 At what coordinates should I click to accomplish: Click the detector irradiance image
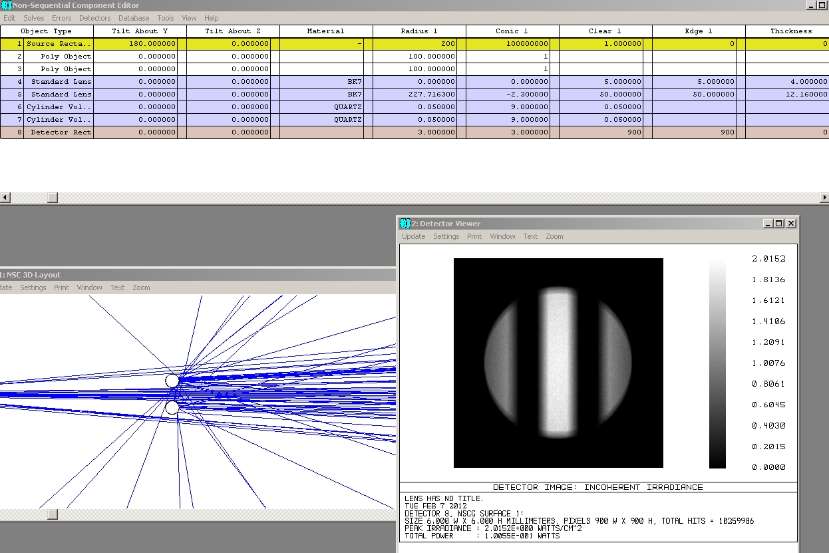559,363
